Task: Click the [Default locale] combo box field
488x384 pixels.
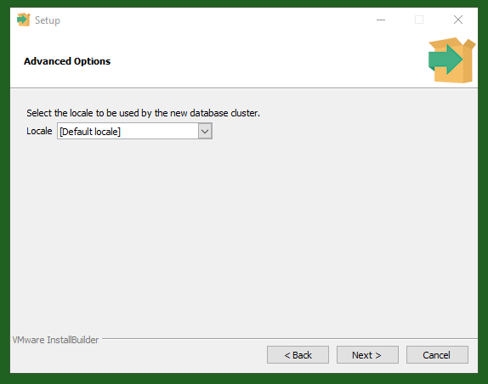Action: point(134,131)
